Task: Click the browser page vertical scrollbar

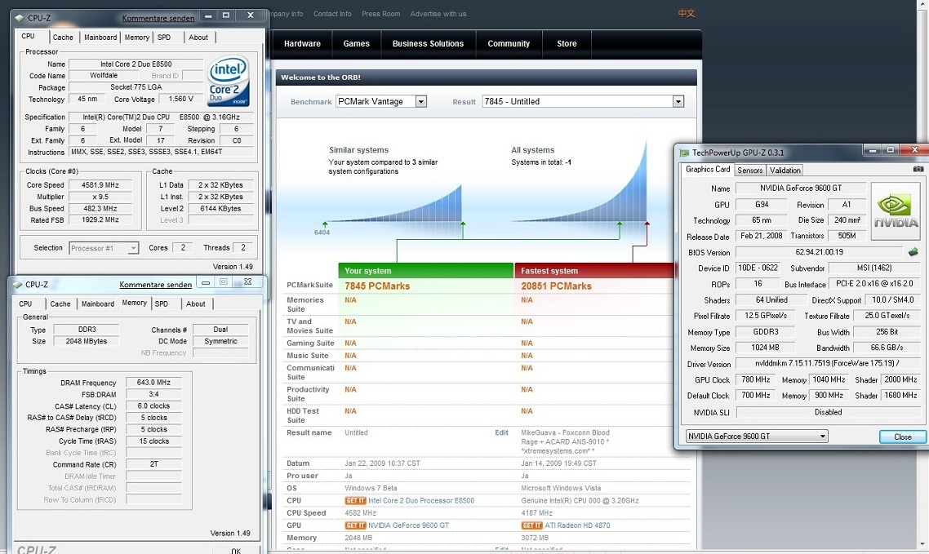Action: click(x=923, y=273)
